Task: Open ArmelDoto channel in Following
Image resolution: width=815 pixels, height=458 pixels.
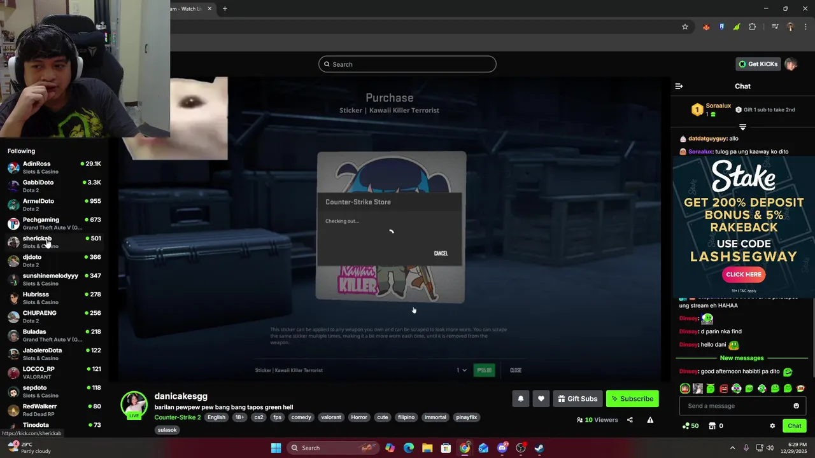Action: pos(54,205)
